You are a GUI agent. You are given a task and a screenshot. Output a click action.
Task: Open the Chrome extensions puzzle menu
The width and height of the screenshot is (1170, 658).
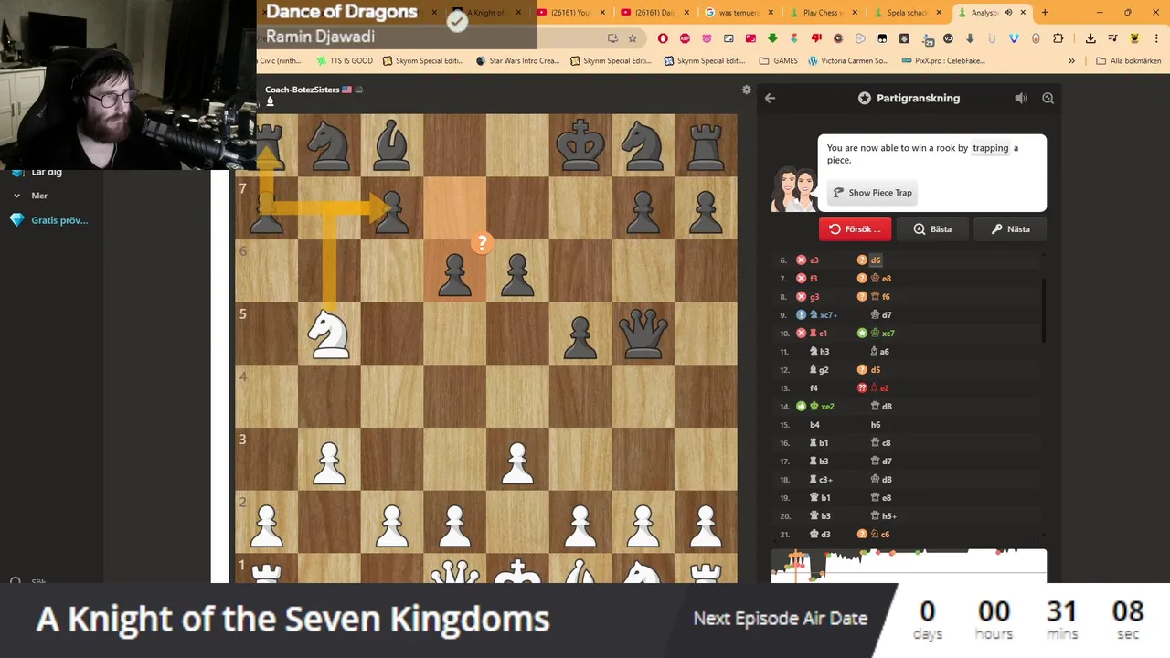[1058, 38]
